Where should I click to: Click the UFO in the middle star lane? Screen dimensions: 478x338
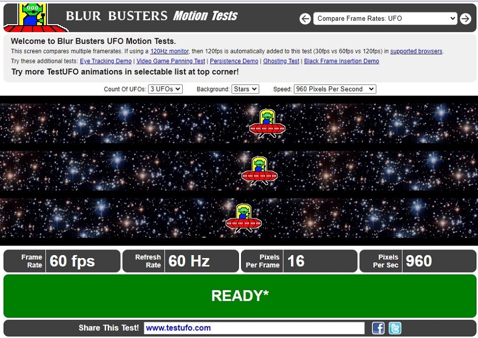tap(260, 171)
